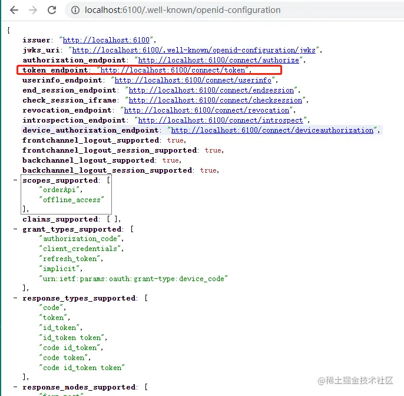Click the jwks_uri key name
This screenshot has height=396, width=404.
(x=41, y=50)
